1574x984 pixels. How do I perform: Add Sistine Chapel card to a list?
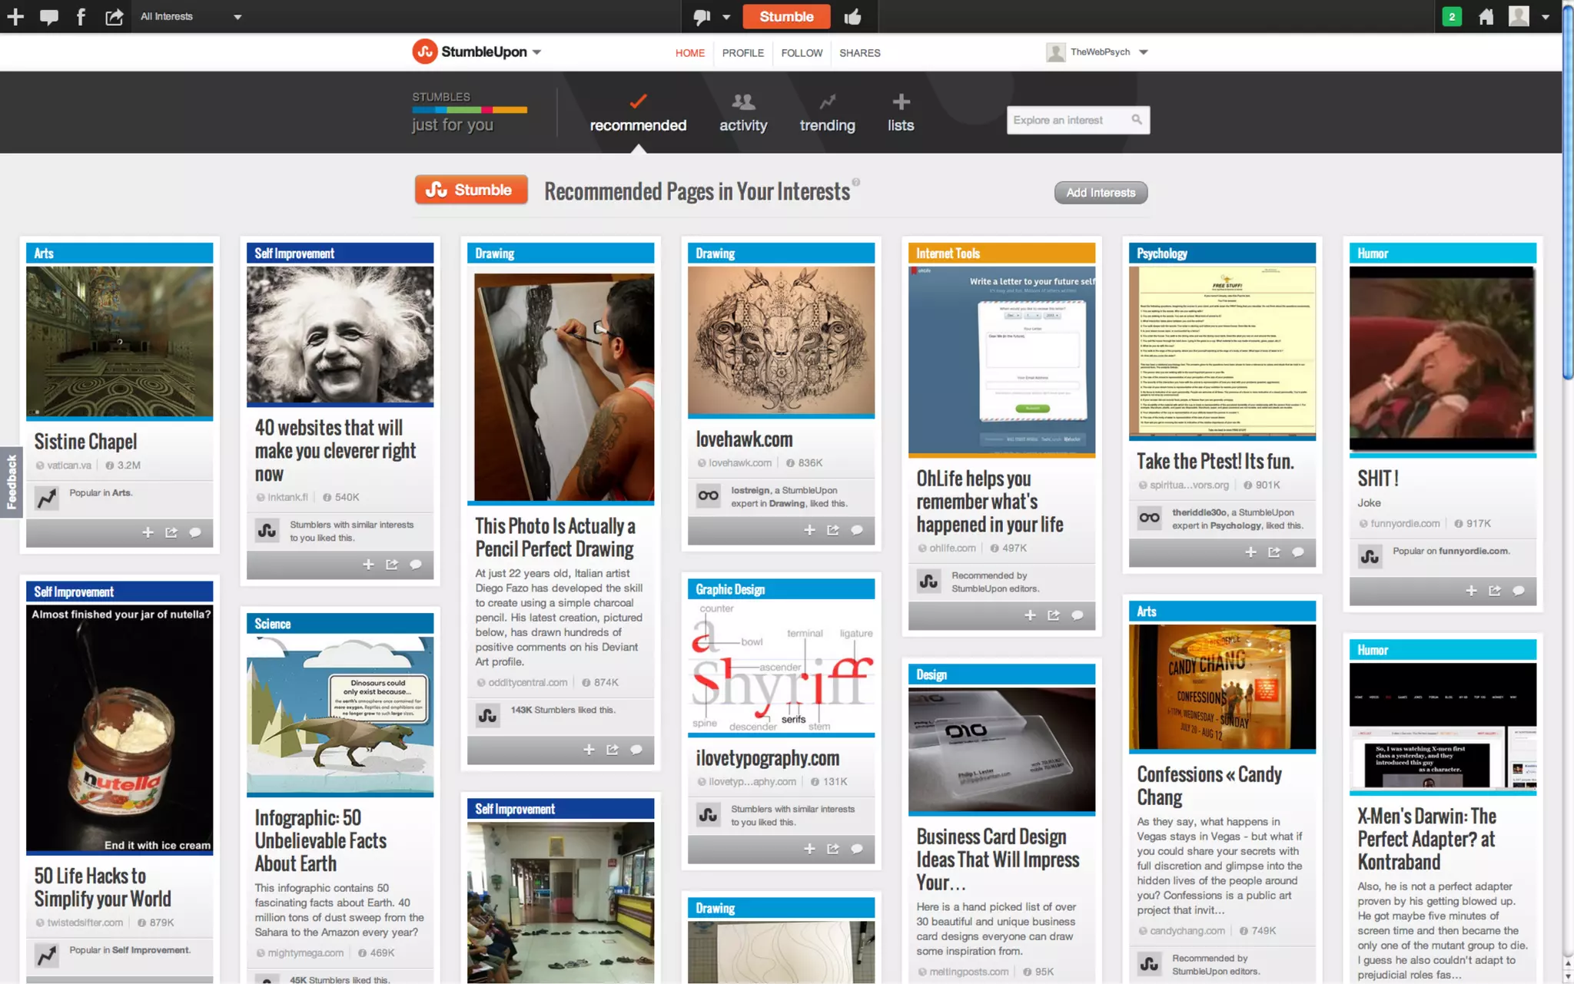pos(148,532)
